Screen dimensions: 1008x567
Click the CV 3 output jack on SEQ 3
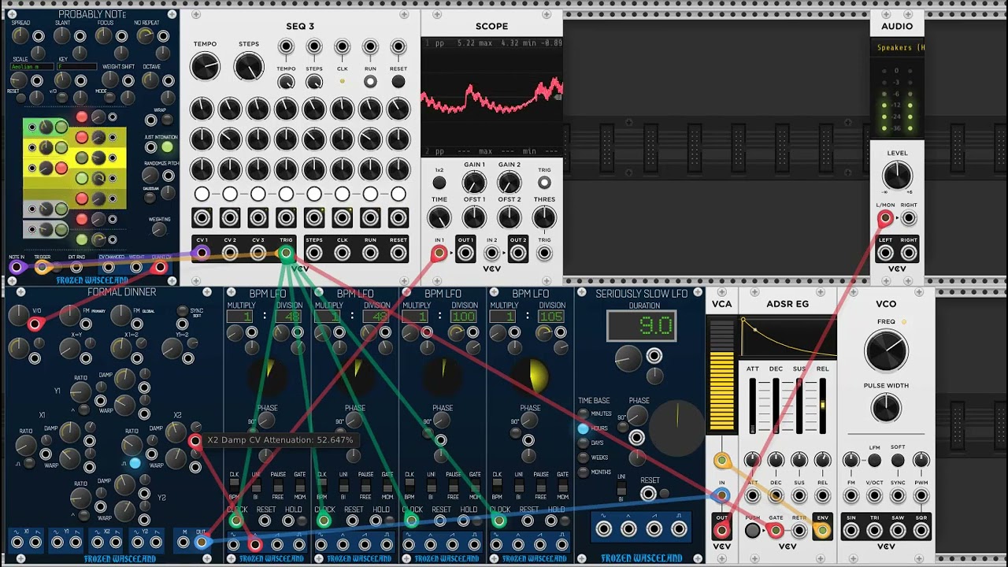258,253
